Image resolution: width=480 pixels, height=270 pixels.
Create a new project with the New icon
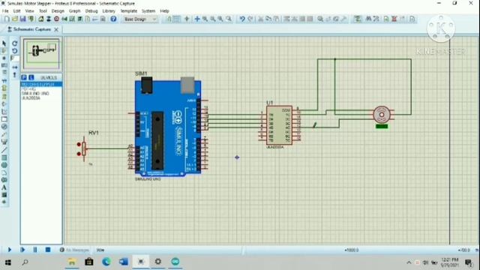(x=7, y=19)
